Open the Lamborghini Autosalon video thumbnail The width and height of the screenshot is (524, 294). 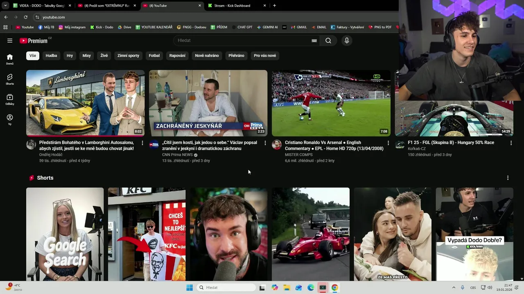click(85, 103)
